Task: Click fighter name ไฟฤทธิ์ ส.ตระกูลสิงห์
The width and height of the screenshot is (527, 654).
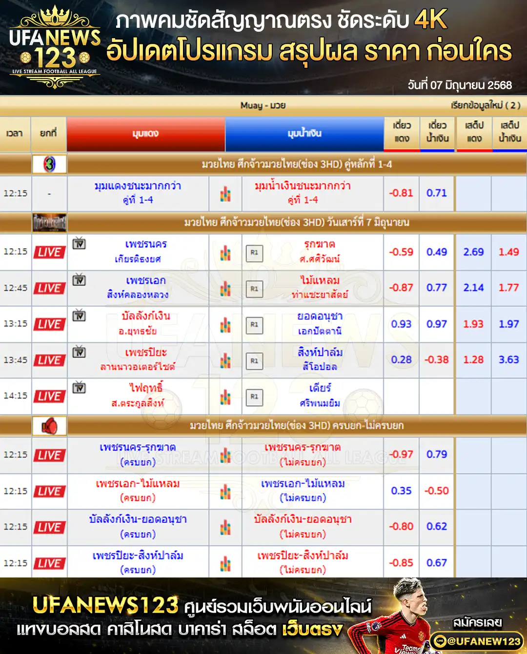Action: [x=138, y=396]
